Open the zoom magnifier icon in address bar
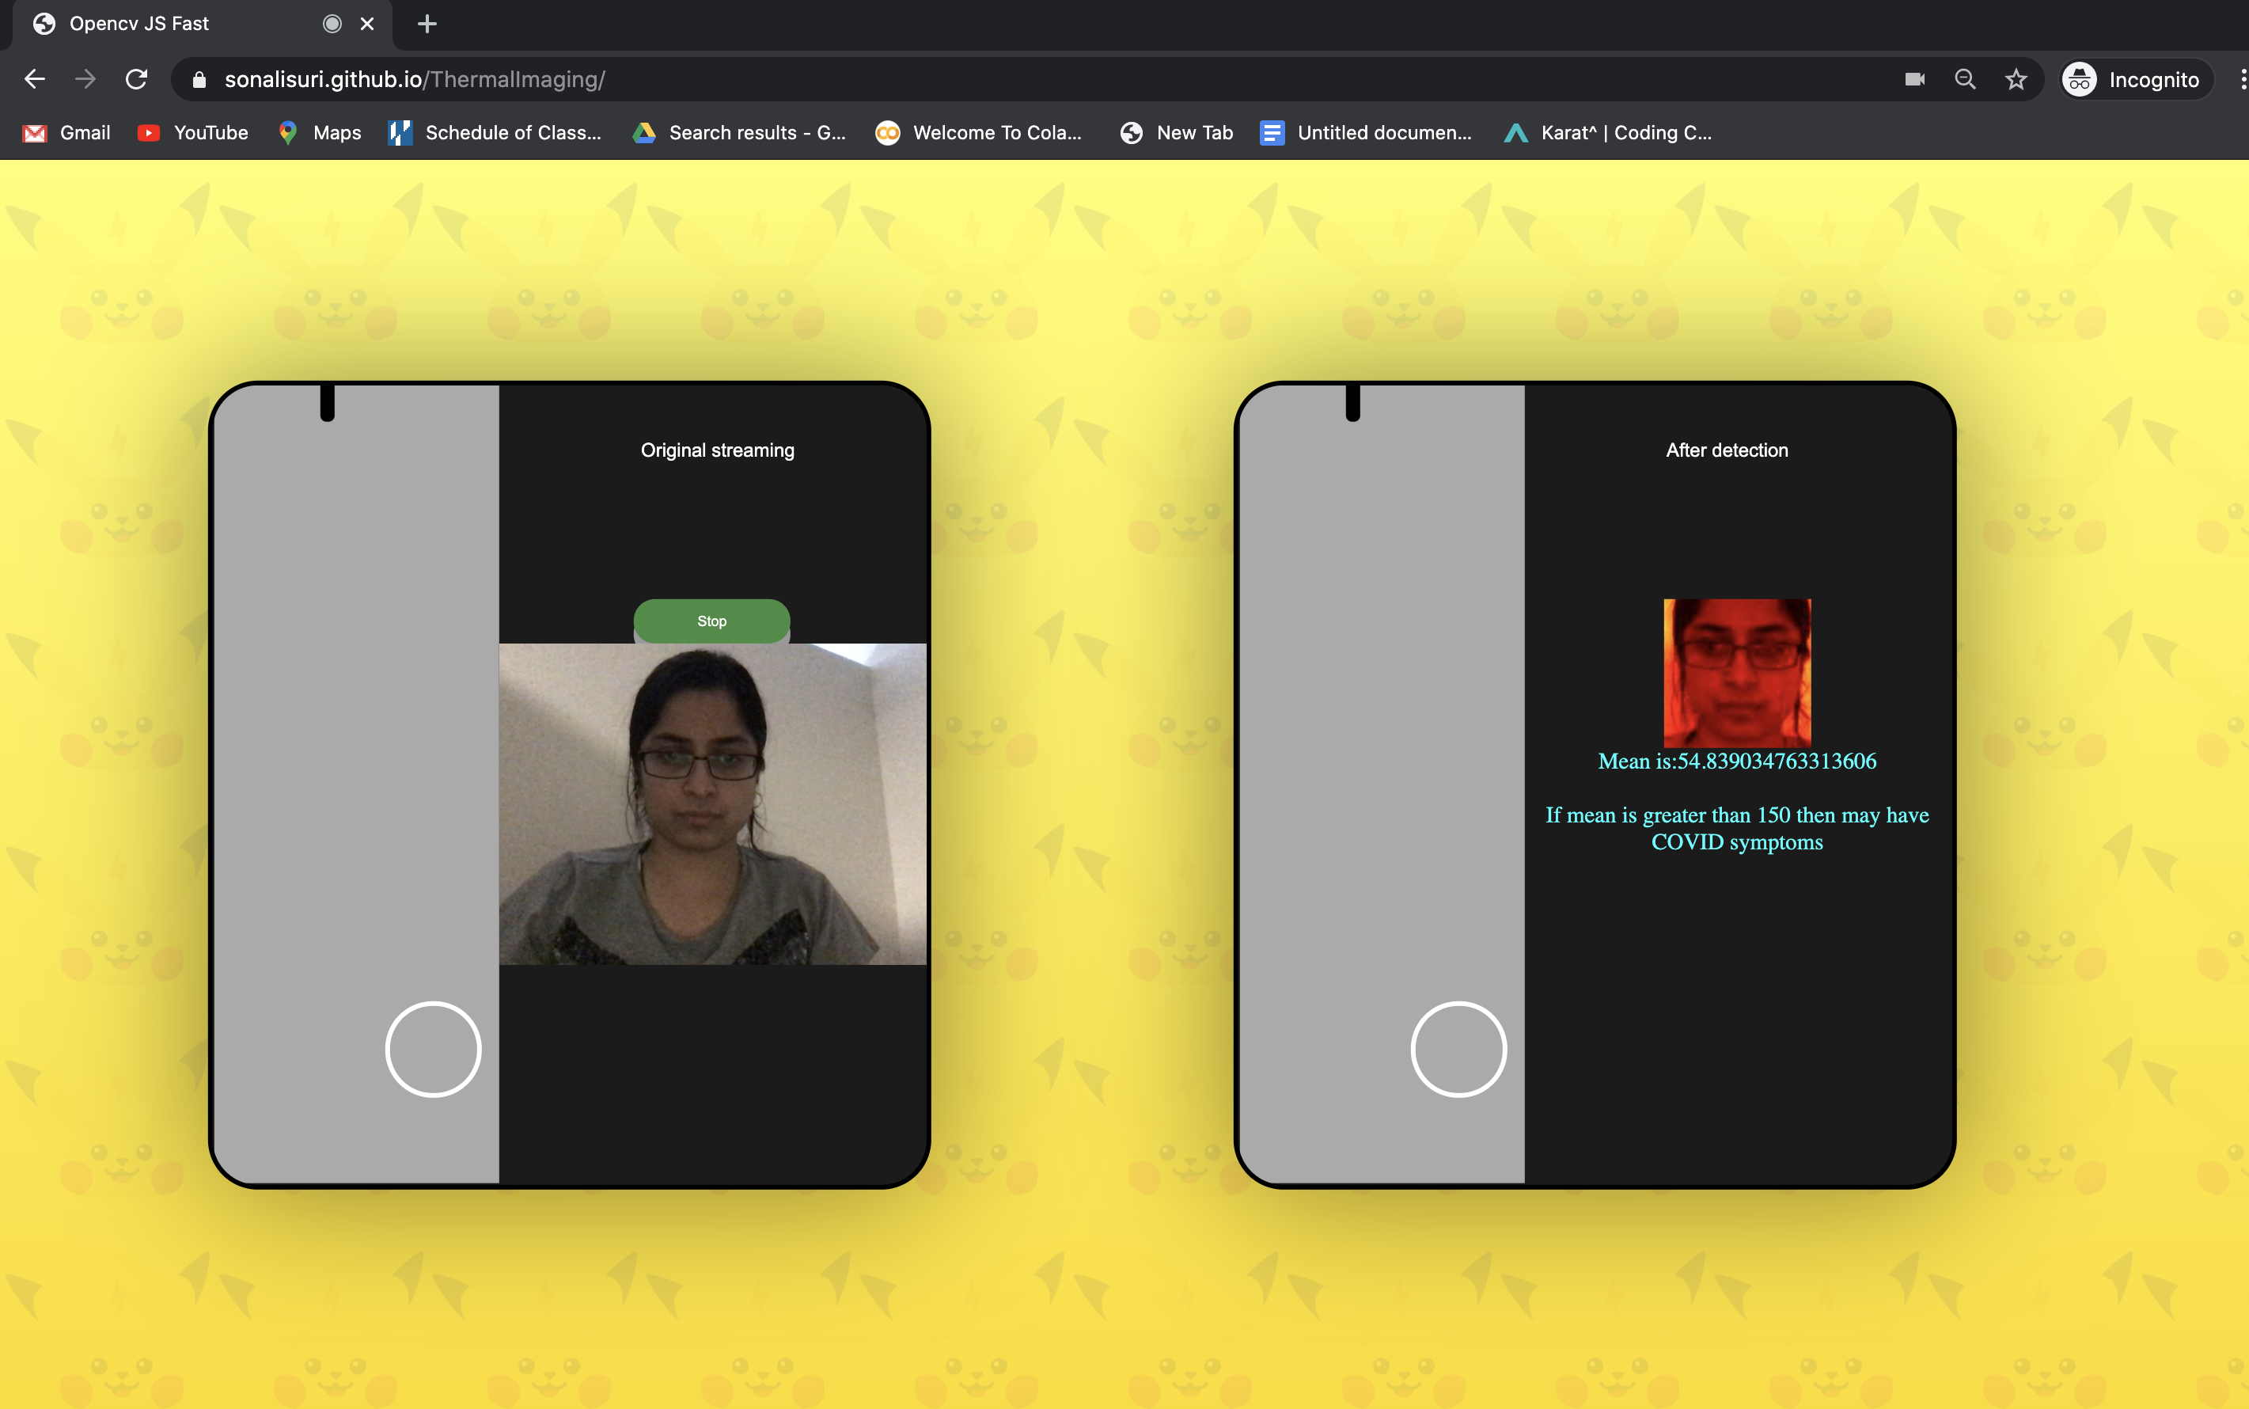Viewport: 2249px width, 1409px height. 1965,79
